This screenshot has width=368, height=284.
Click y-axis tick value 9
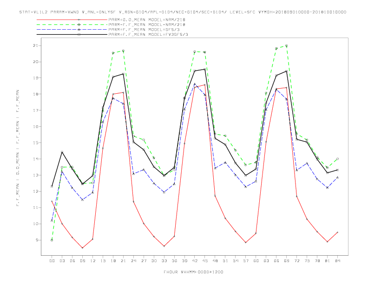coord(37,240)
